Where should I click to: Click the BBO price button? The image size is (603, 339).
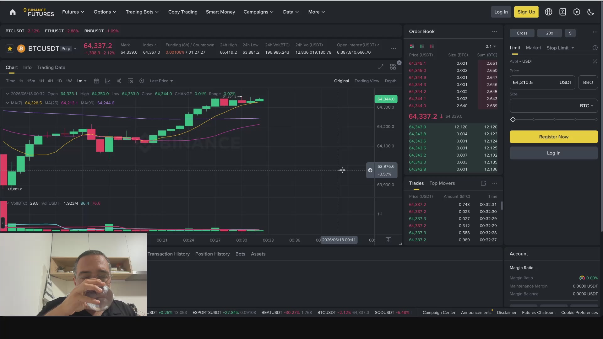pos(588,83)
